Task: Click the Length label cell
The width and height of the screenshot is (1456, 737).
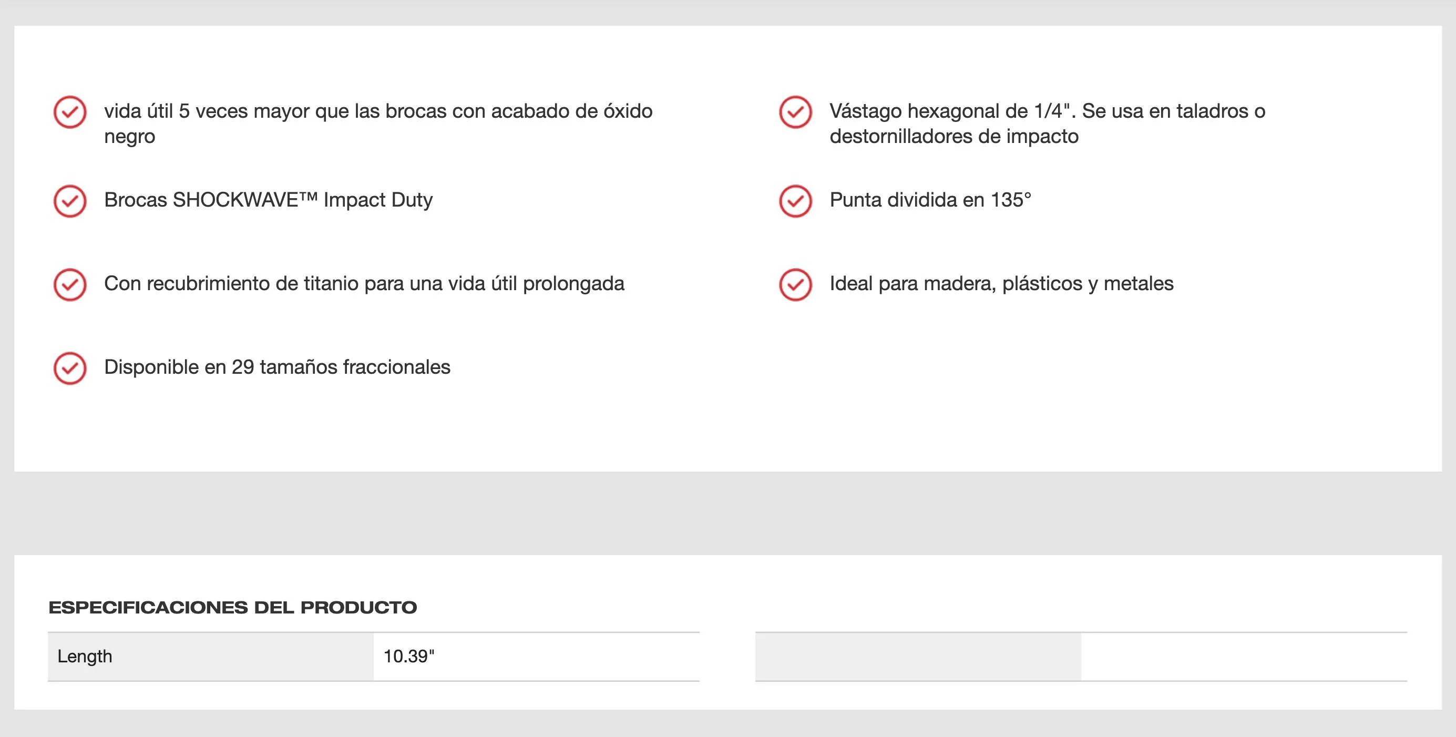Action: pyautogui.click(x=210, y=657)
